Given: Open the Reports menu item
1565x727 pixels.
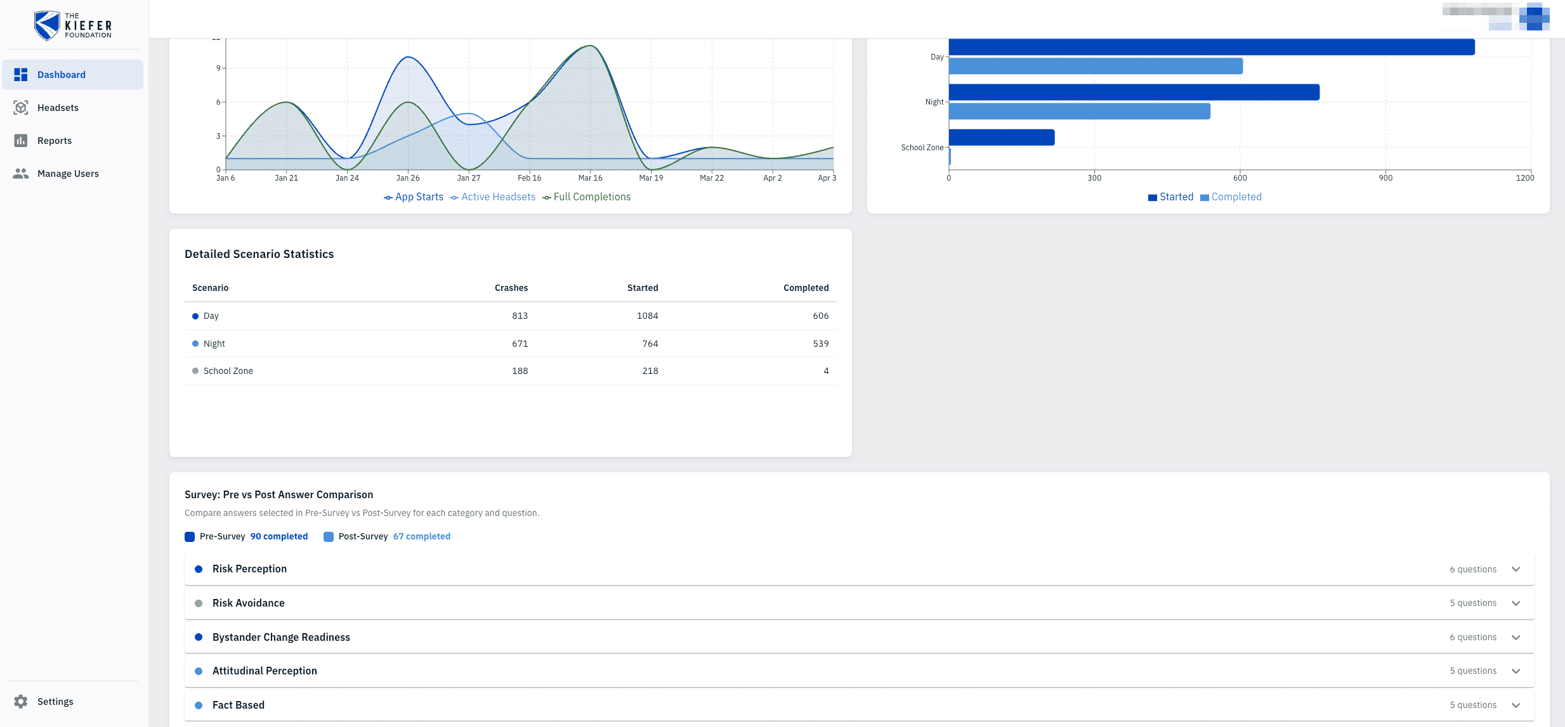Looking at the screenshot, I should point(55,141).
